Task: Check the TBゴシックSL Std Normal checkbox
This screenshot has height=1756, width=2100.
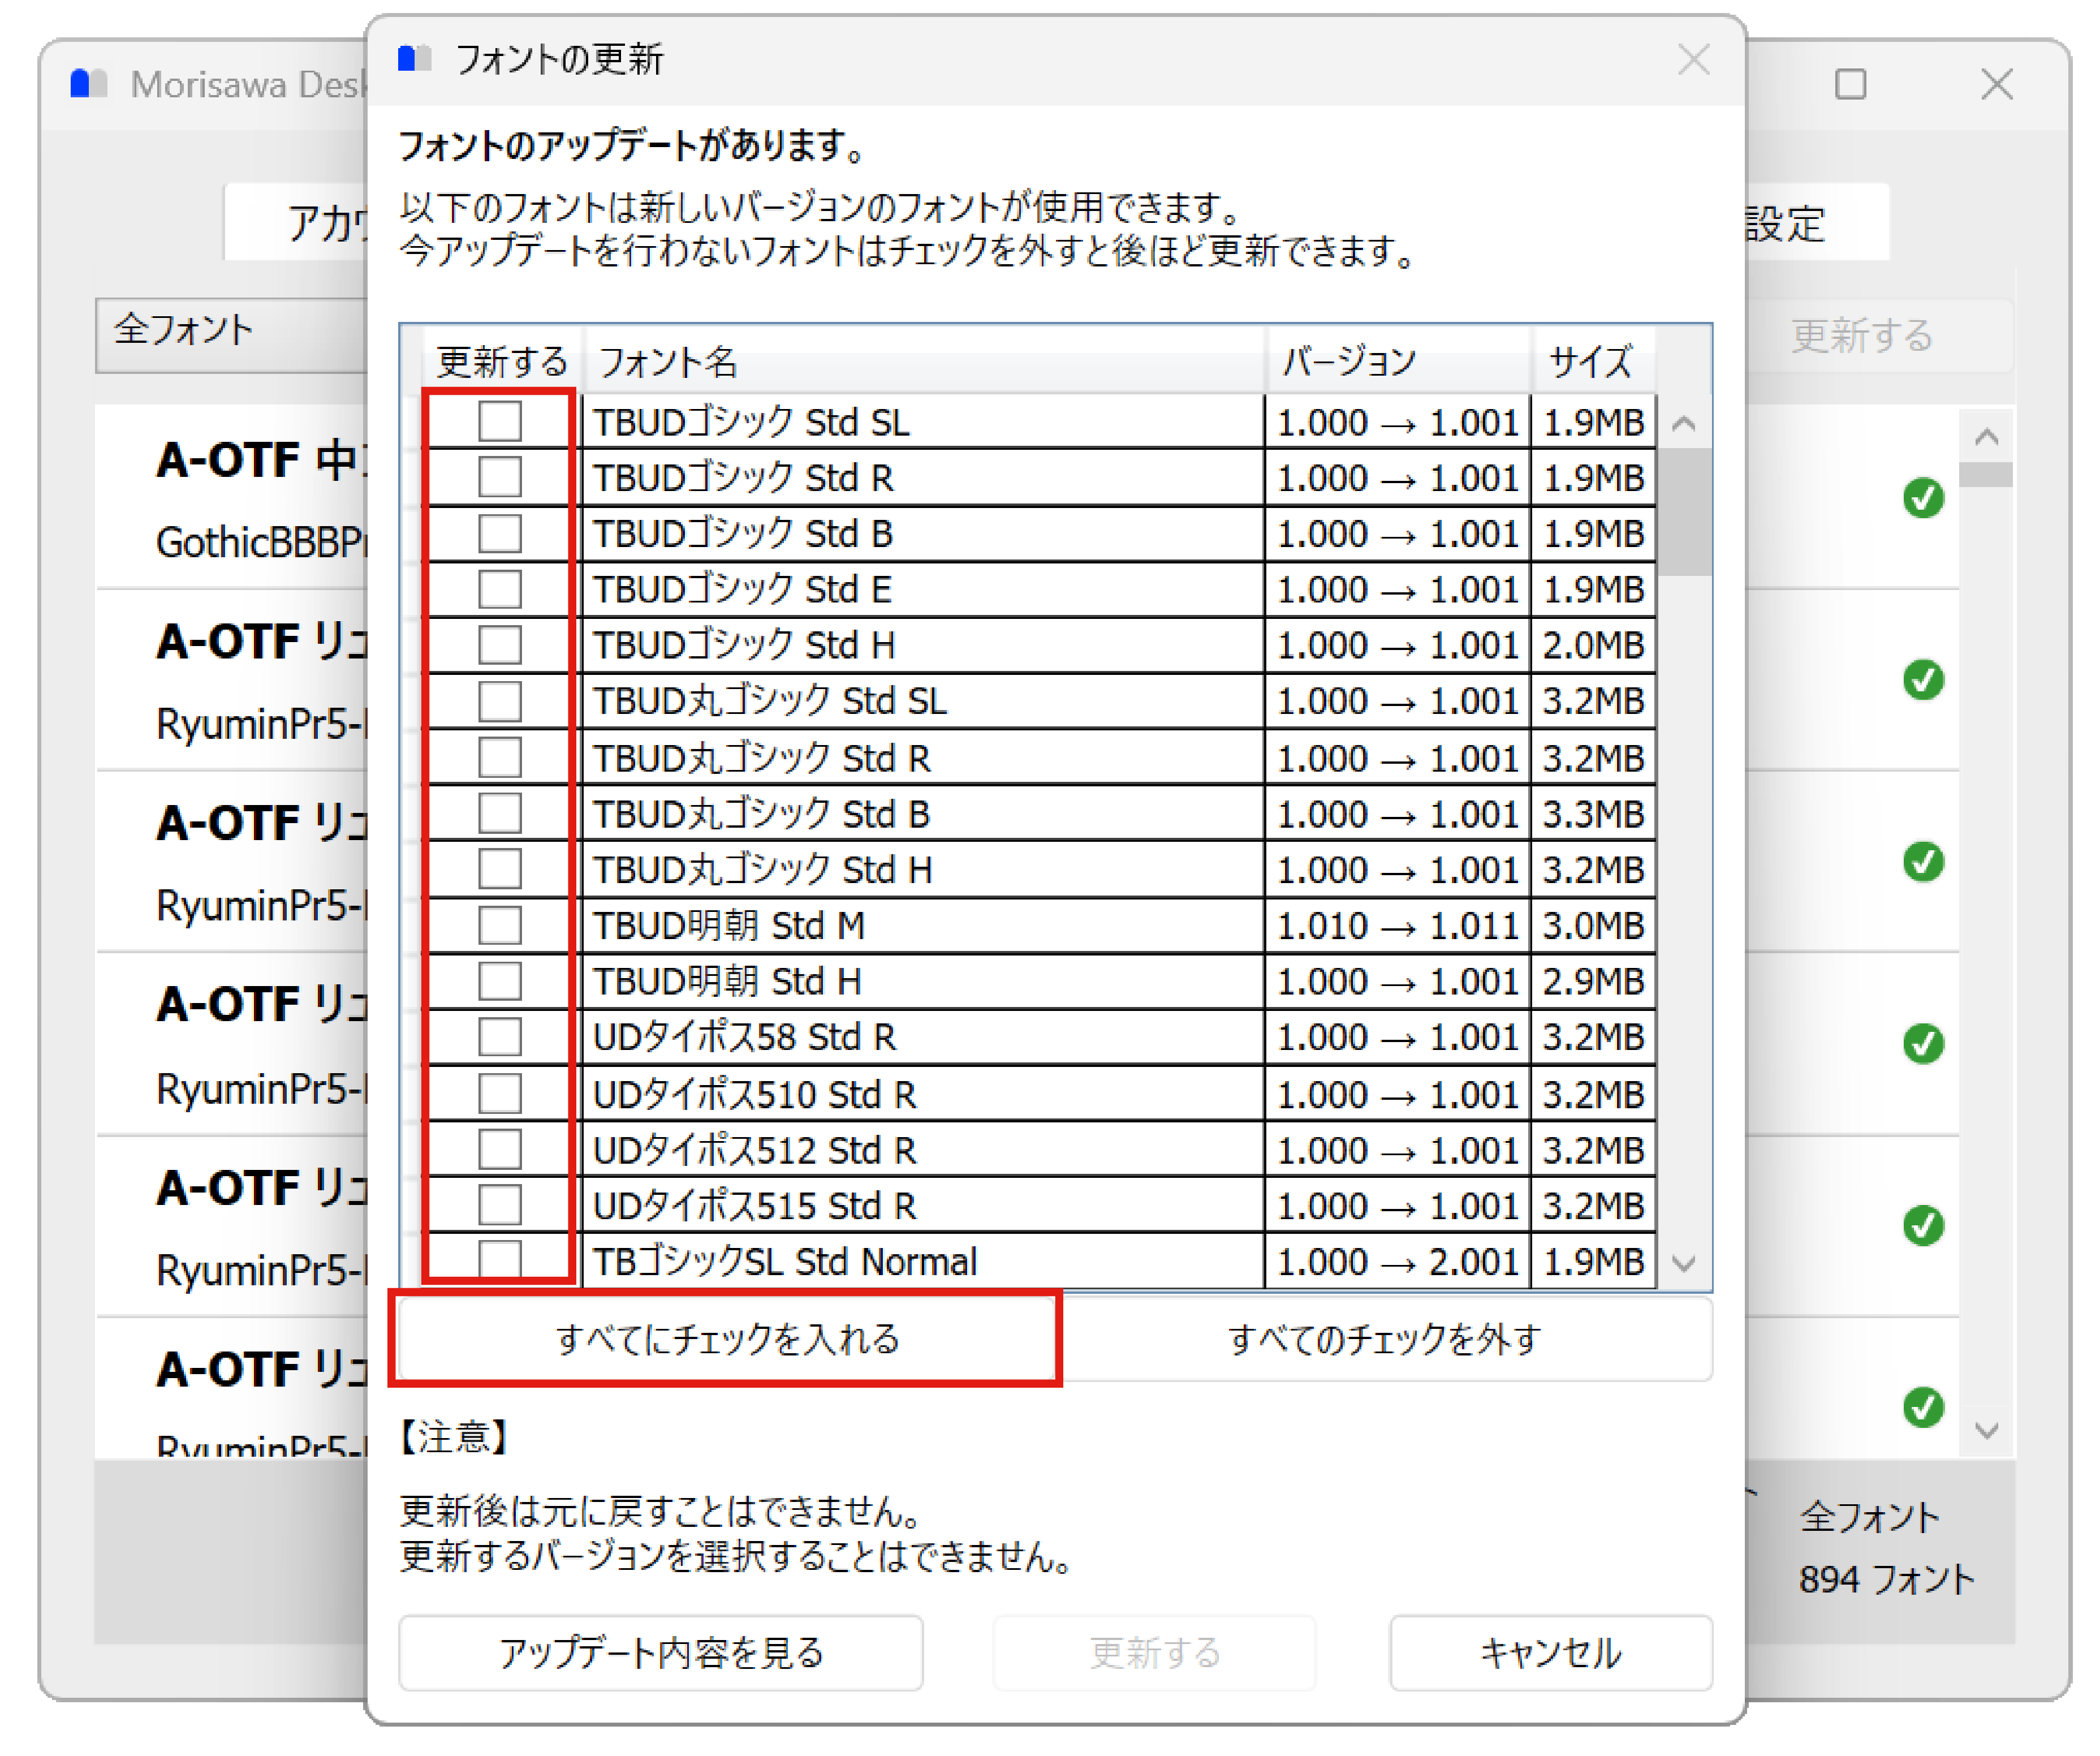Action: pos(500,1259)
